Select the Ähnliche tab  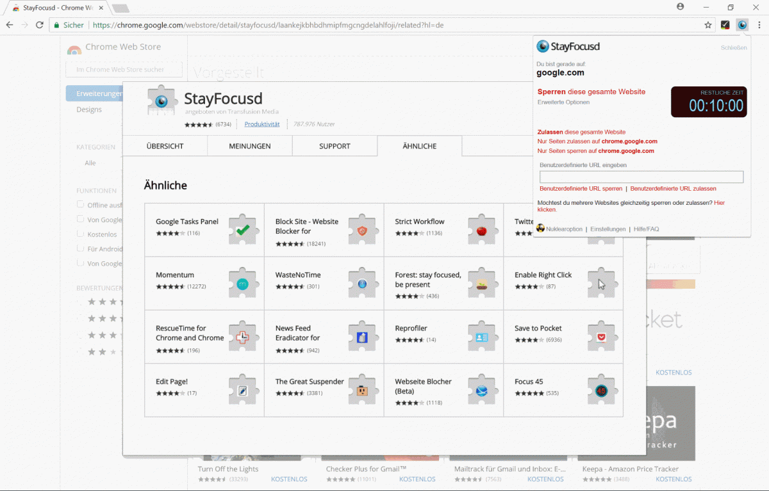coord(420,146)
